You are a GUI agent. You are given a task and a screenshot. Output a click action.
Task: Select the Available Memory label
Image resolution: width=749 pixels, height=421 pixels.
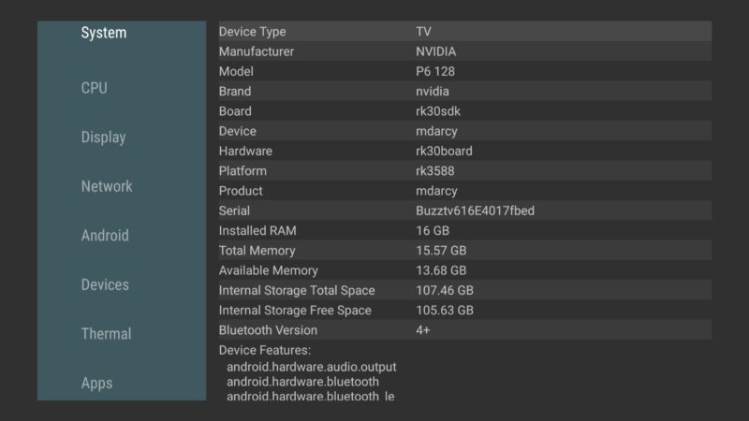tap(269, 270)
